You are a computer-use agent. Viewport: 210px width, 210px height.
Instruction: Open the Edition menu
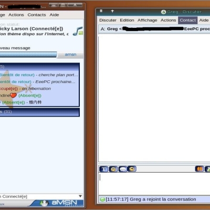pyautogui.click(x=127, y=20)
